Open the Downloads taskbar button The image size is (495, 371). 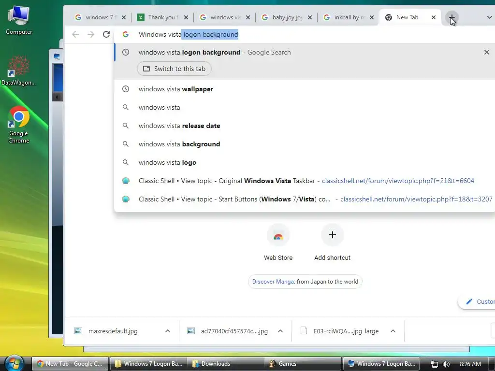(225, 364)
